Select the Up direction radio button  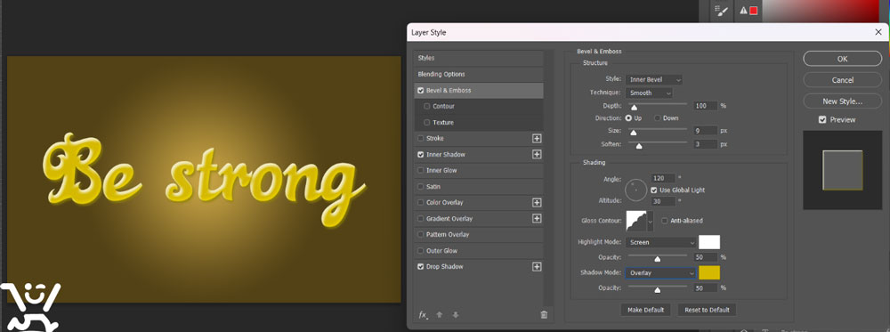coord(629,118)
